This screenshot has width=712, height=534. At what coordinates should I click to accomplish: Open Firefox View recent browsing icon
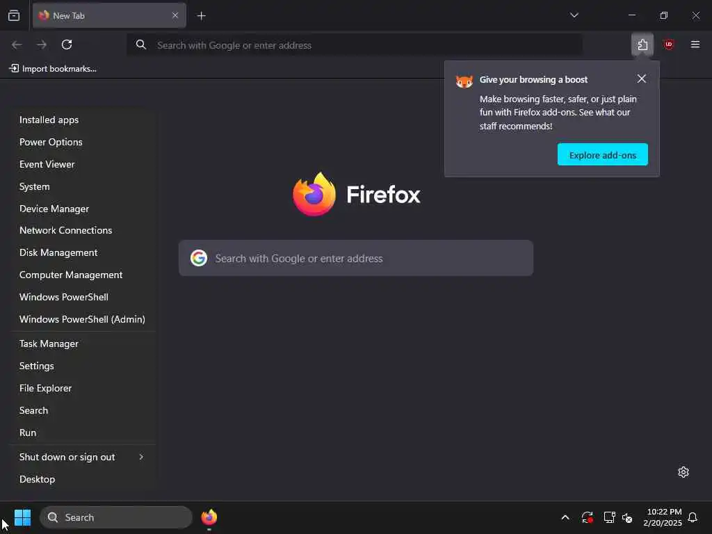14,15
